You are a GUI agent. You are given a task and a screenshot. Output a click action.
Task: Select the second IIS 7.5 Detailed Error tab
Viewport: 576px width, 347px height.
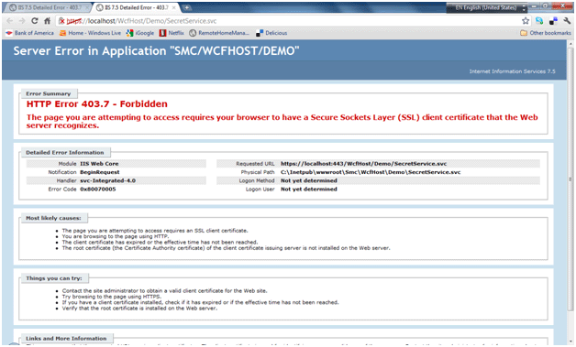click(135, 7)
